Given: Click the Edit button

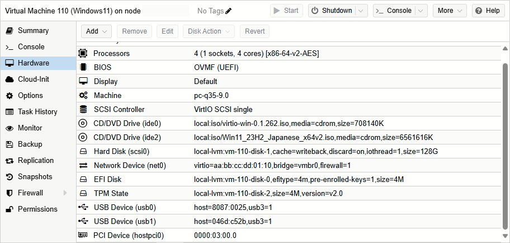Looking at the screenshot, I should 168,31.
